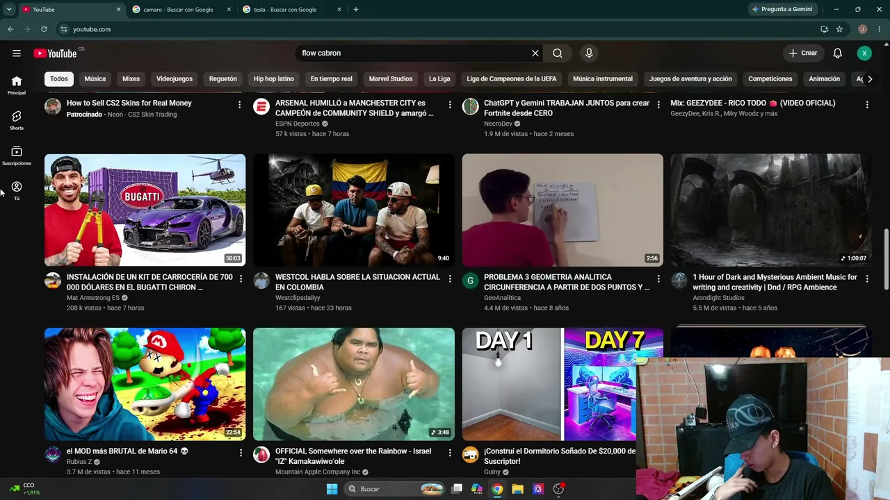Click the page vertical scrollbar thumb
This screenshot has height=500, width=890.
pos(886,259)
